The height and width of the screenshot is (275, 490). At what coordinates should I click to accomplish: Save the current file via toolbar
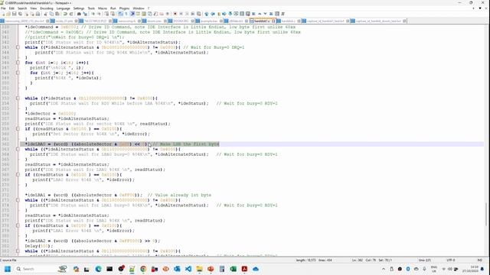(15, 14)
